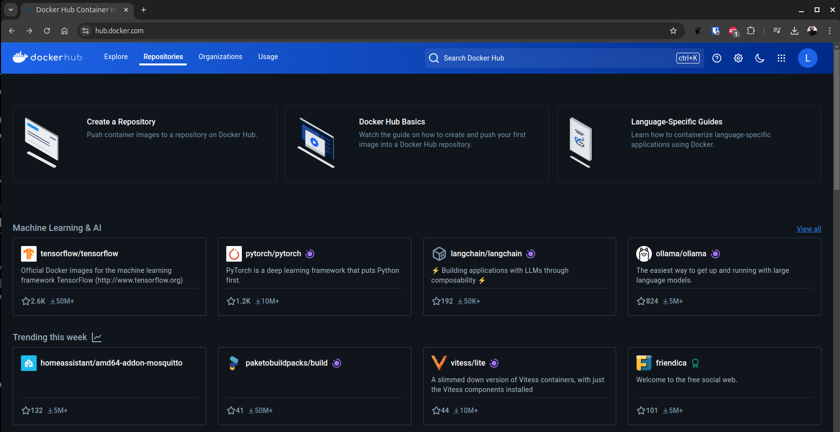The image size is (840, 432).
Task: Open the media control icon in browser toolbar
Action: click(777, 31)
